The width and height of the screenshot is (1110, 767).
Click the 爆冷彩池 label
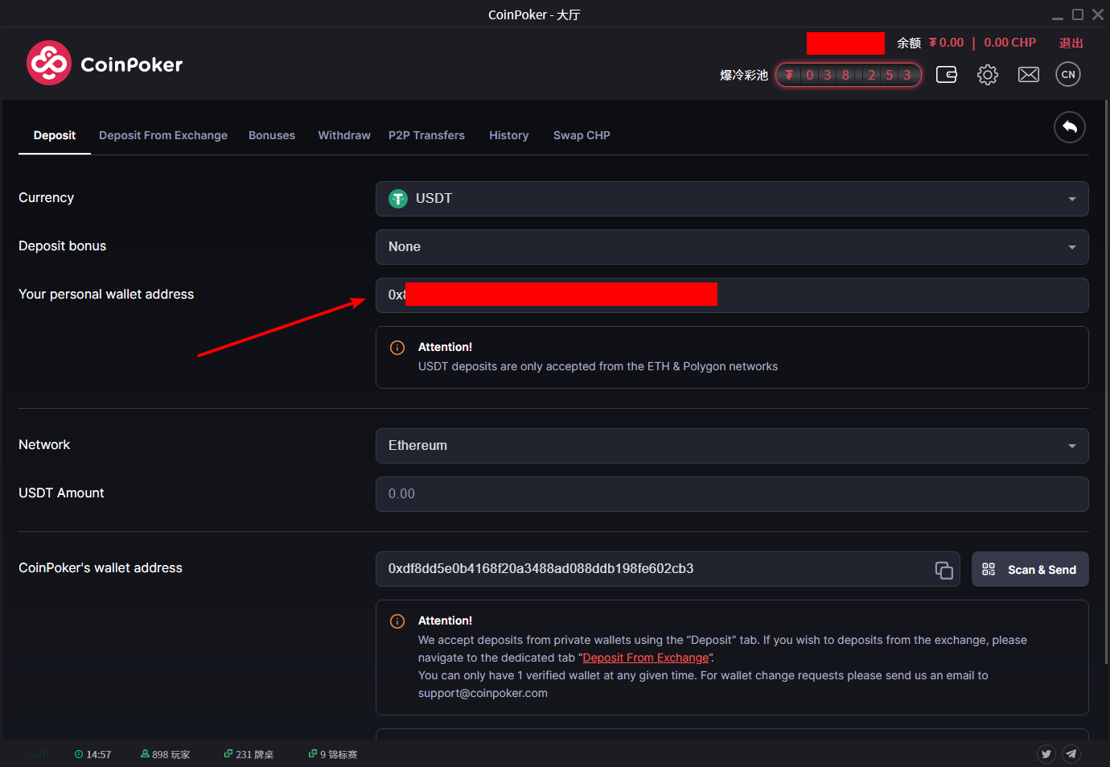point(744,75)
